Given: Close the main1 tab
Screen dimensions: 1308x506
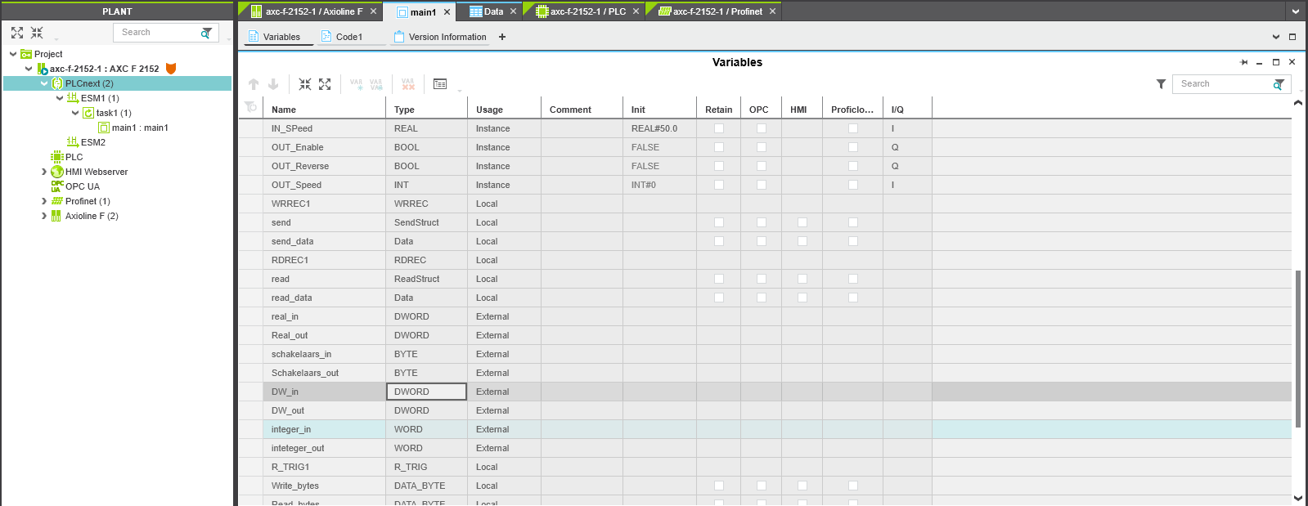Looking at the screenshot, I should 447,11.
